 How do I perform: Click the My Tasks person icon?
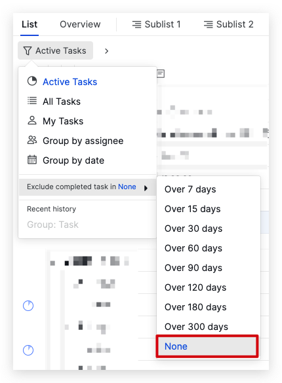32,120
